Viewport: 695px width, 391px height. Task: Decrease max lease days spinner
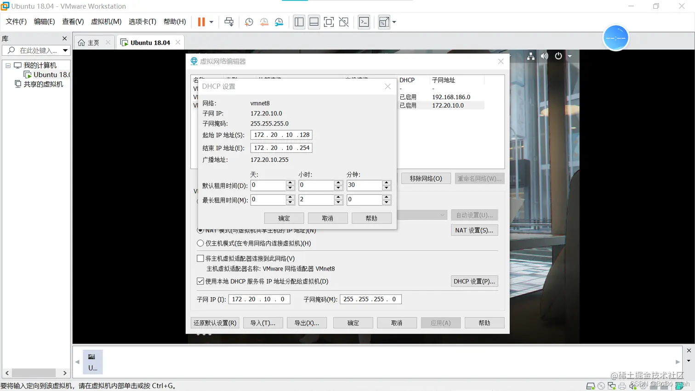click(x=290, y=203)
